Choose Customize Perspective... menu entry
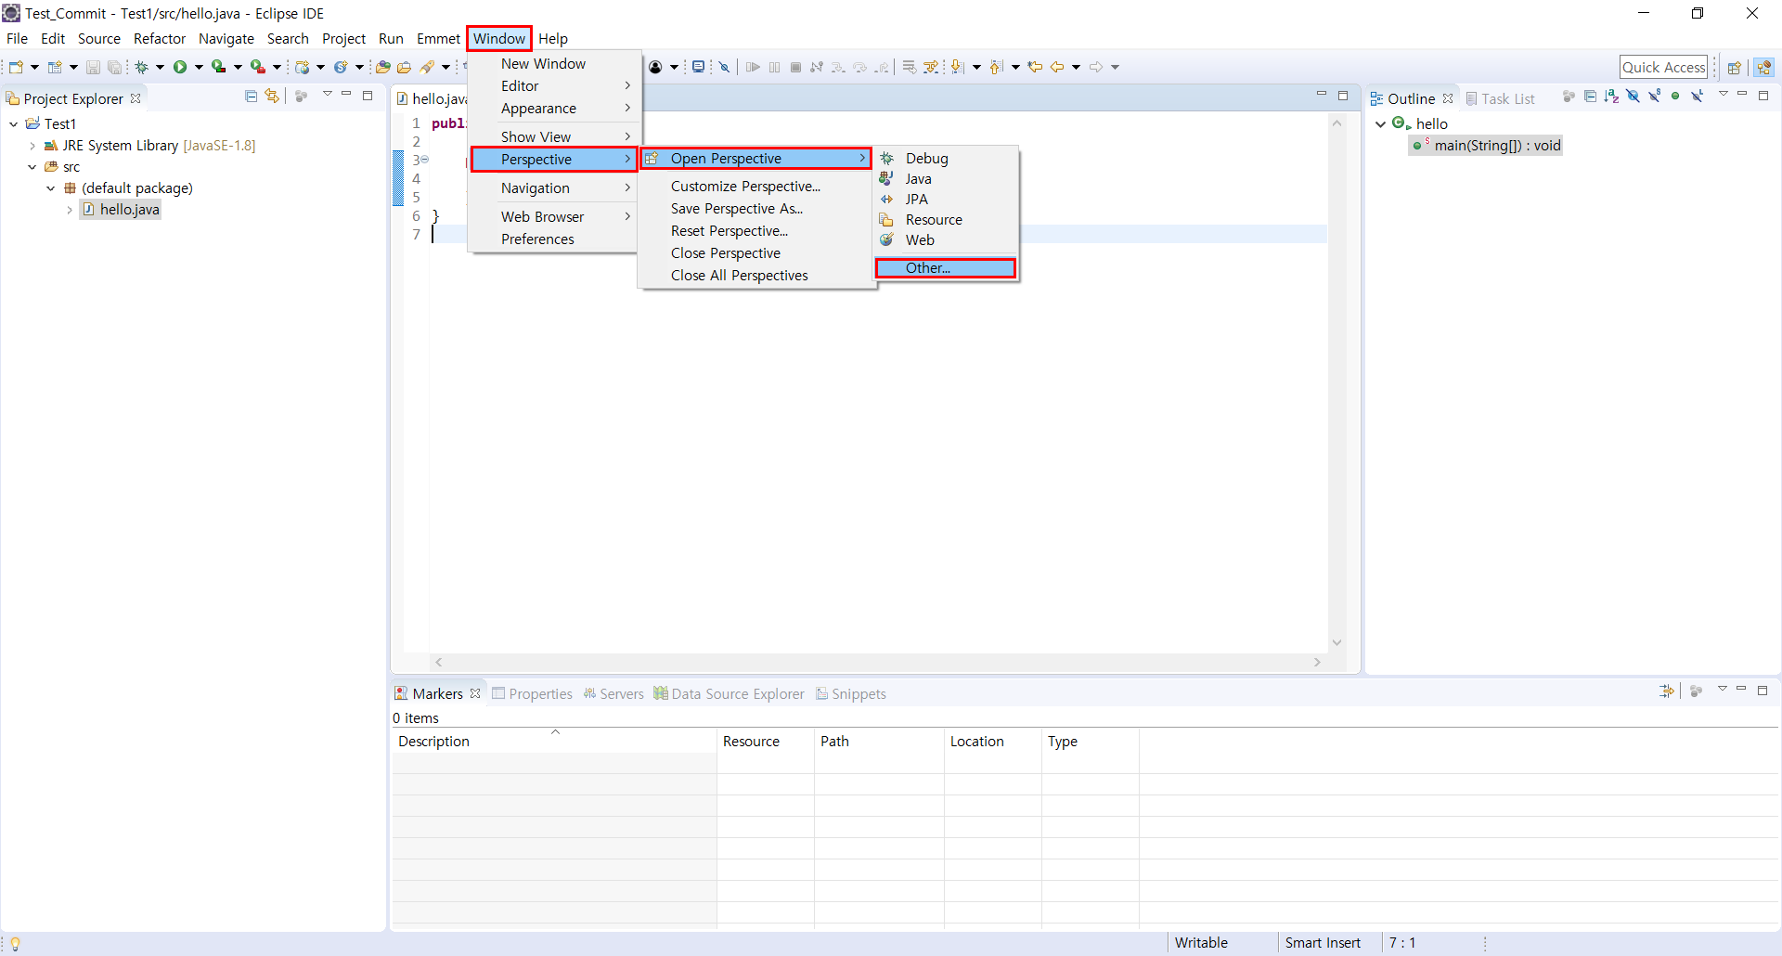 pyautogui.click(x=757, y=187)
